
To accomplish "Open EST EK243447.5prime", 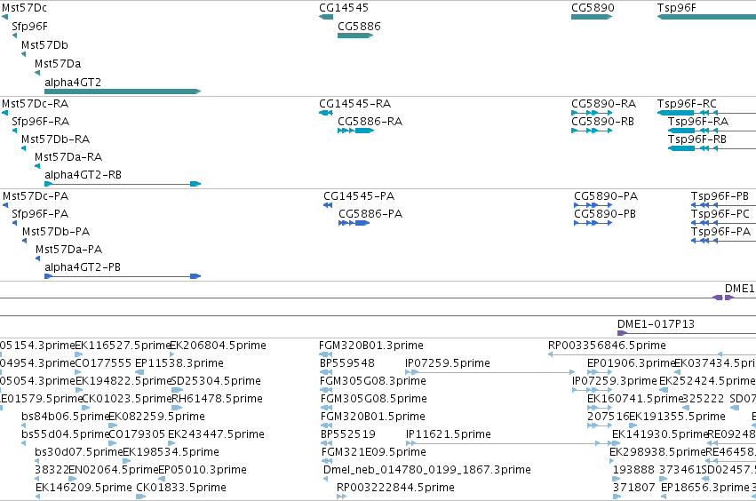I will 216,435.
